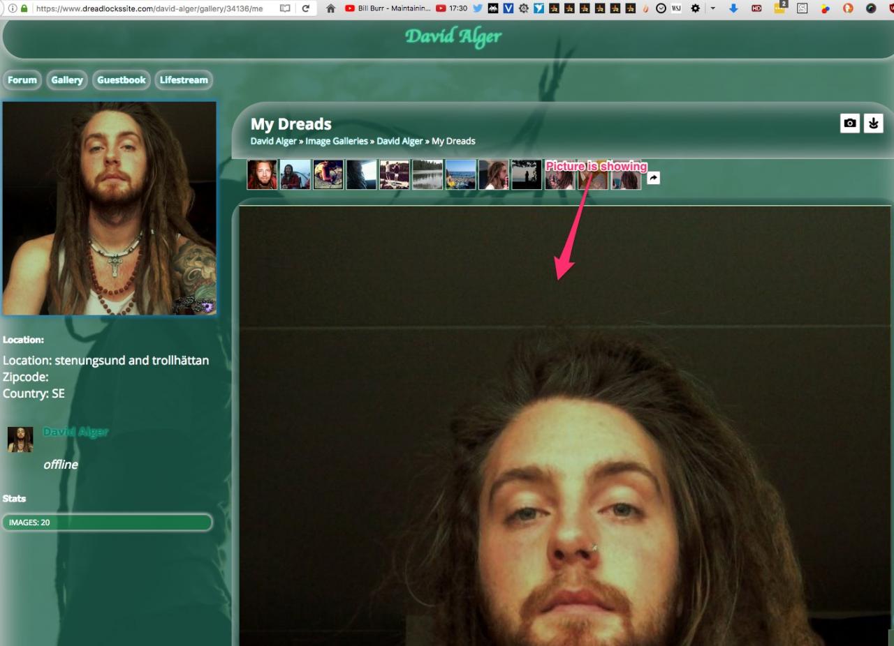Click the share arrow after thumbnails
894x646 pixels.
coord(653,178)
